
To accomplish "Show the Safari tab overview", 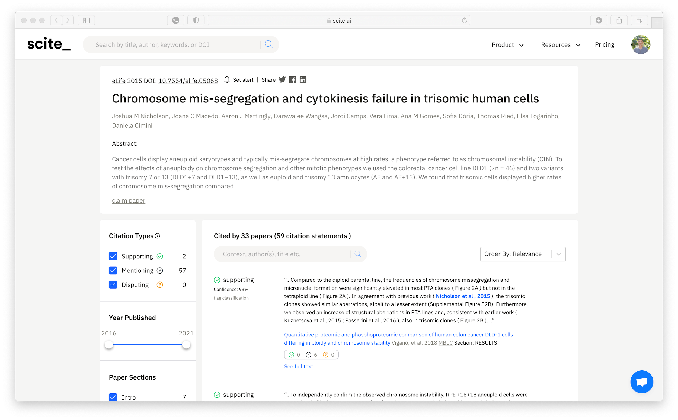I will (639, 20).
